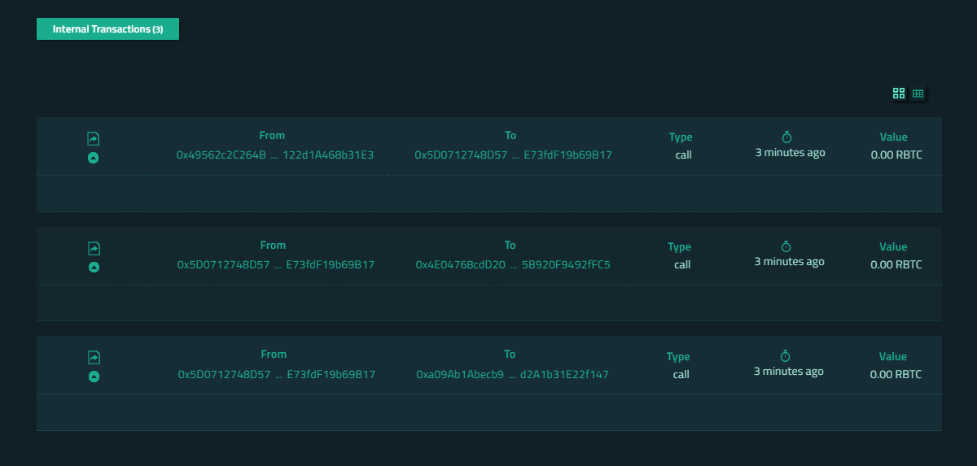Screen dimensions: 977x466
Task: Click the 'Type' label in first card
Action: coord(681,137)
